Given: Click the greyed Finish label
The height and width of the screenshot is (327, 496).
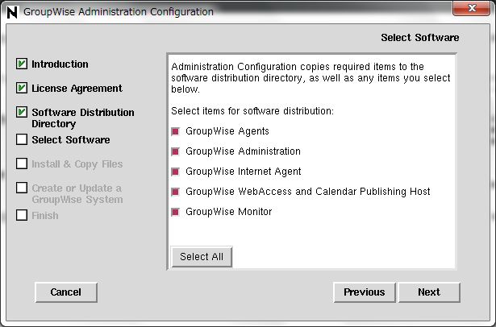Looking at the screenshot, I should coord(45,216).
